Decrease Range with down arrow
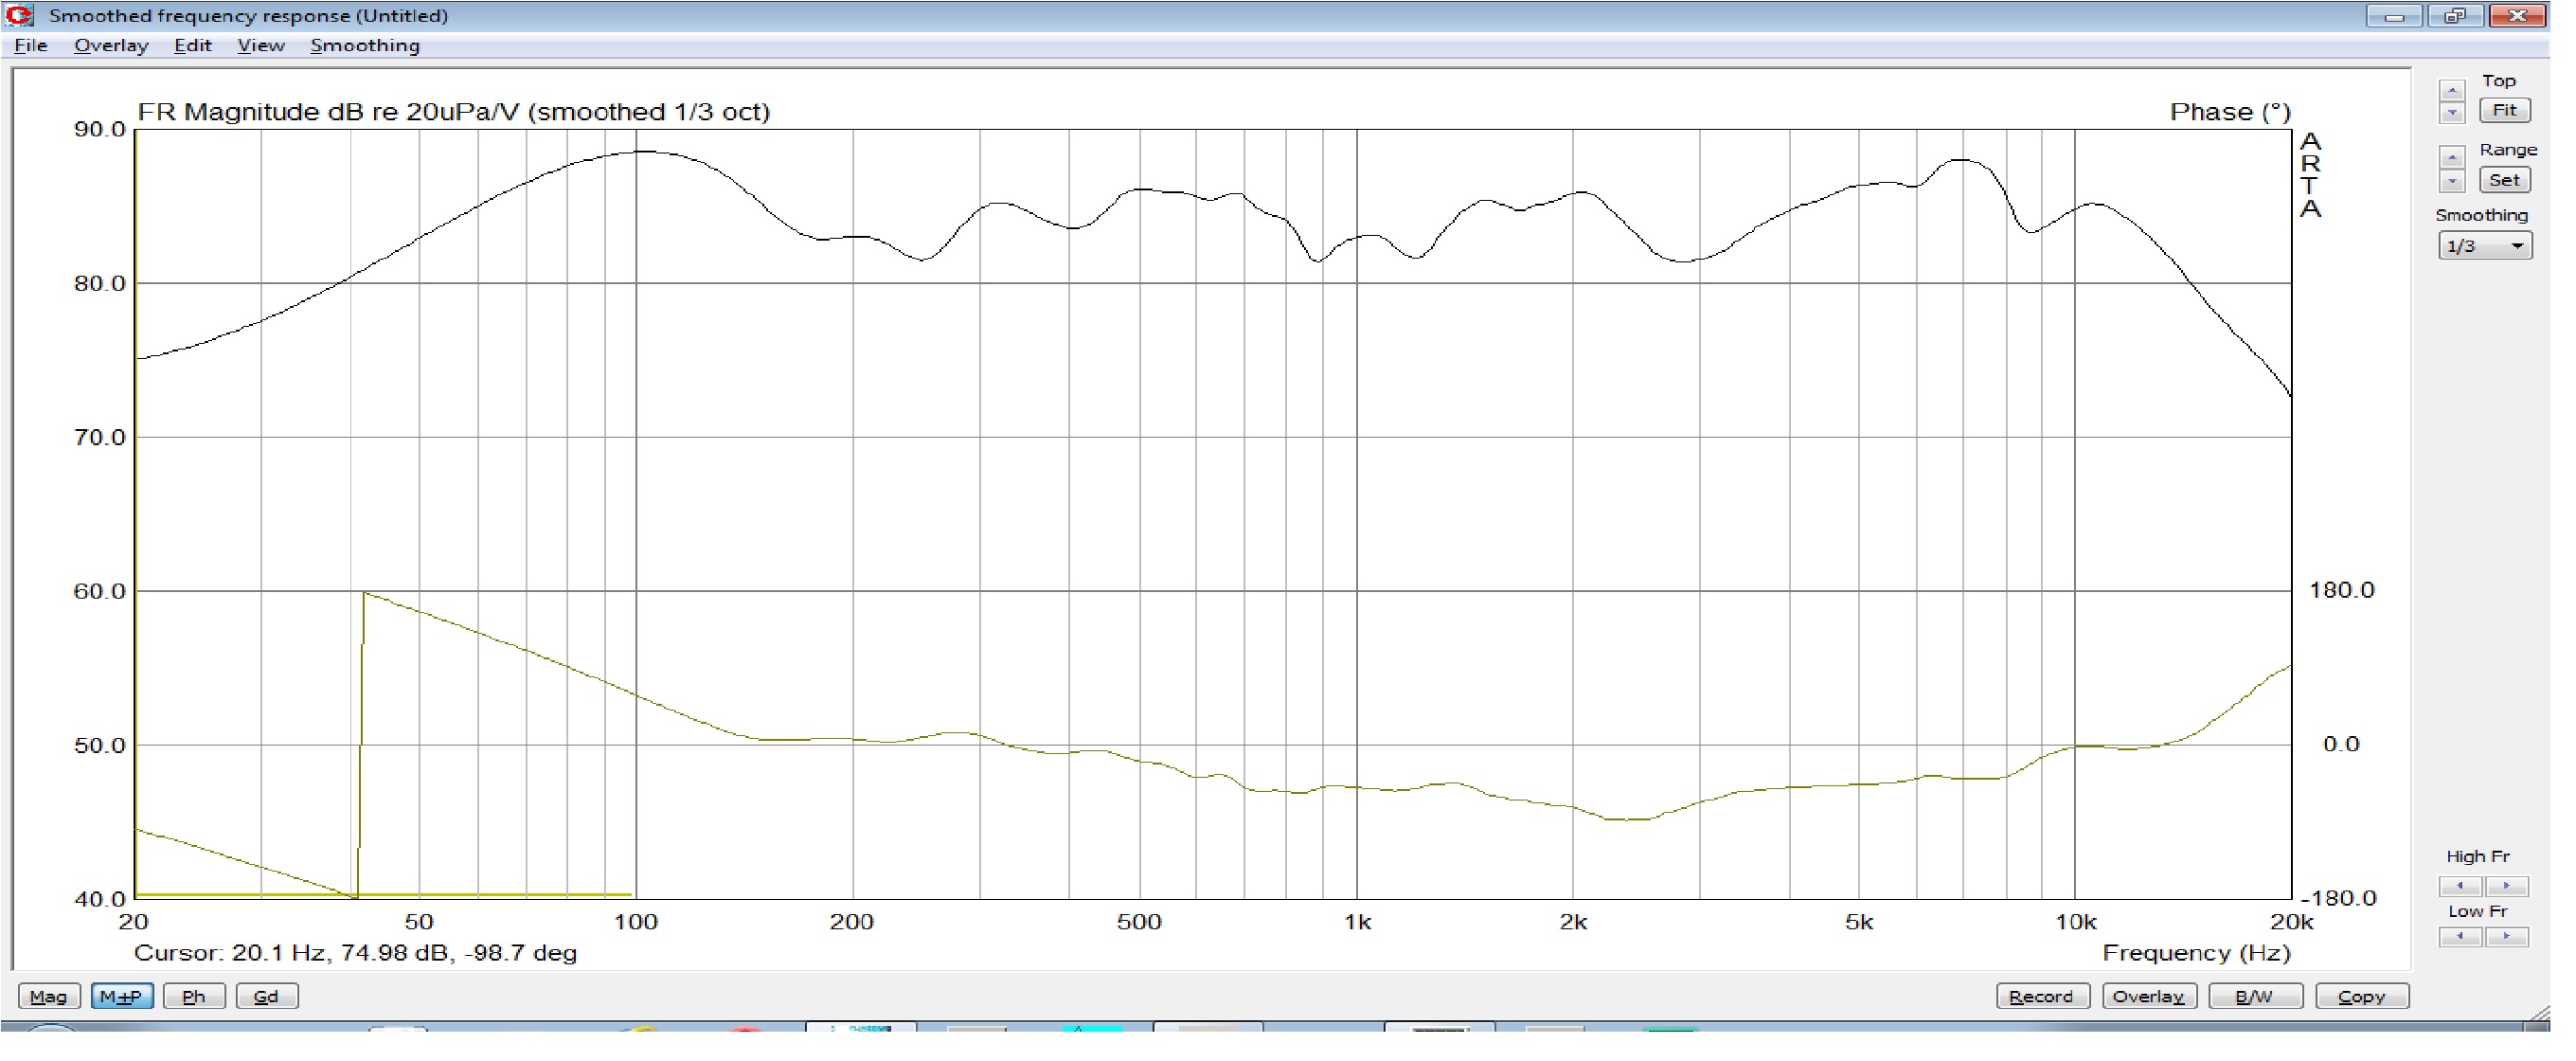Screen dimensions: 2576x1061 (2451, 182)
